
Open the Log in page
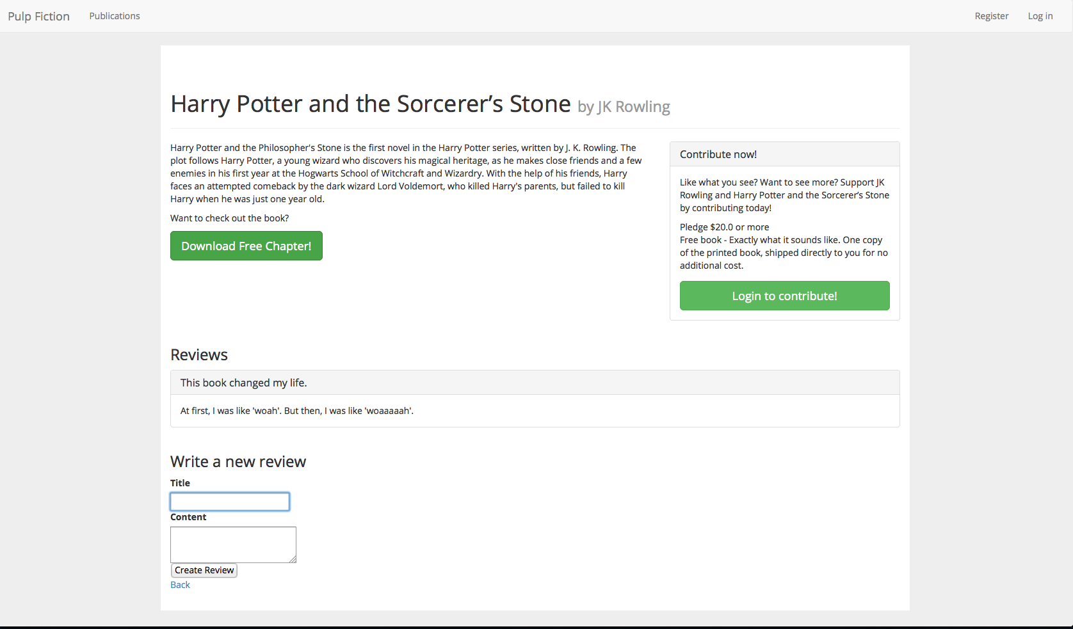[x=1040, y=16]
